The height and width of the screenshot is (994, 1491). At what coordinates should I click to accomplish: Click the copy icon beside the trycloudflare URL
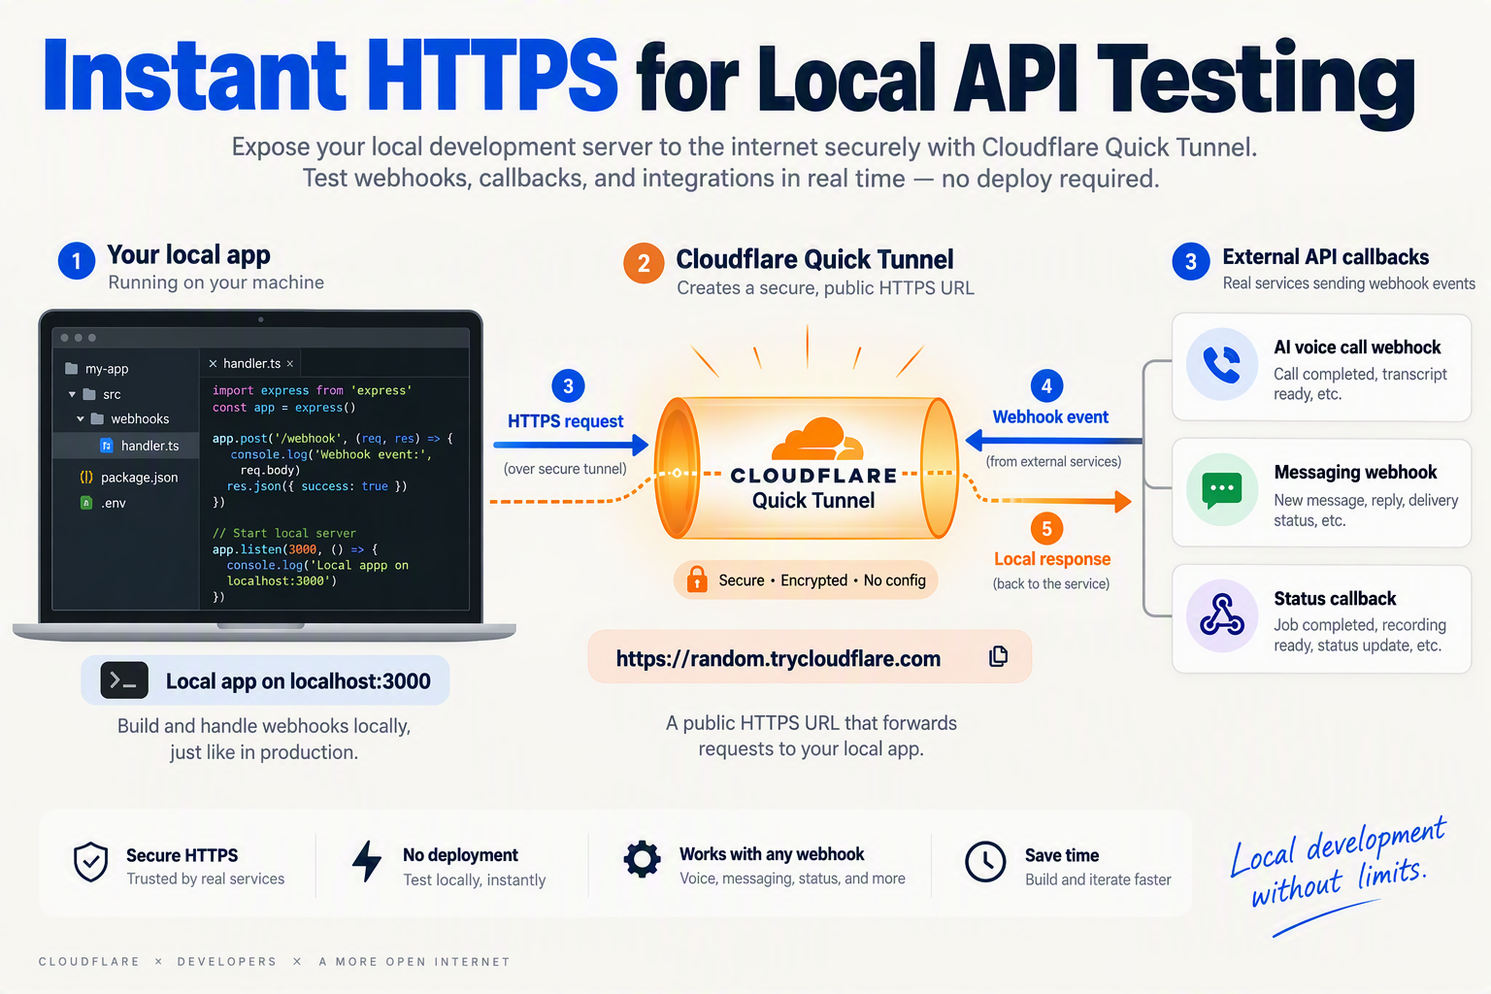(998, 657)
